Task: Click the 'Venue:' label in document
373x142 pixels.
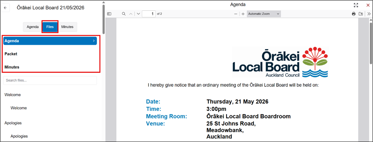Action: click(155, 124)
